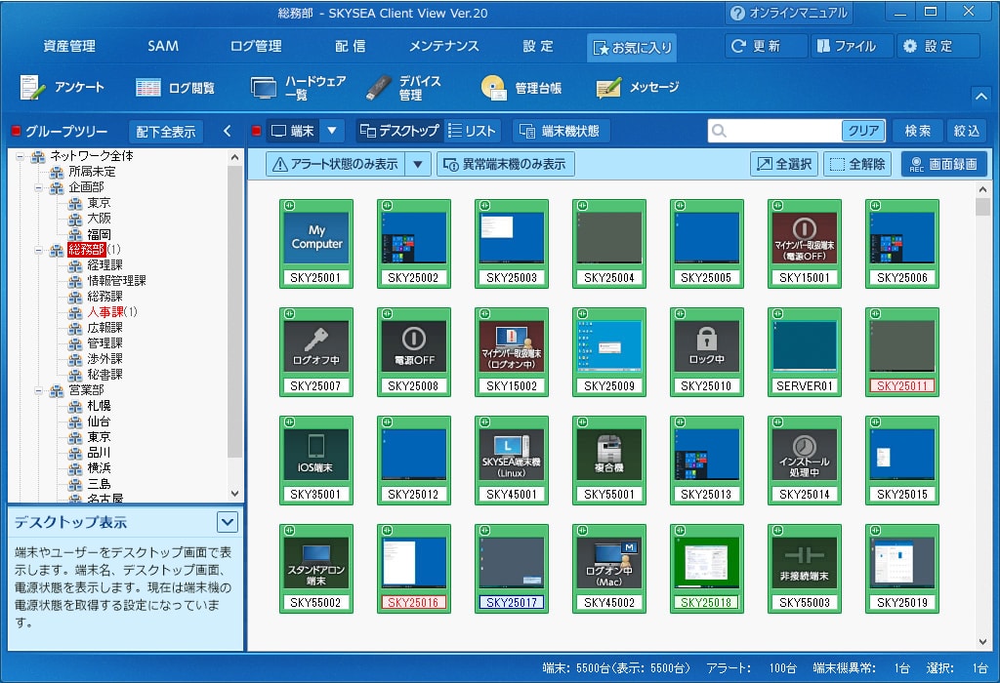This screenshot has height=683, width=1000.
Task: Collapse the ネットワーク全体 tree node
Action: coord(21,156)
